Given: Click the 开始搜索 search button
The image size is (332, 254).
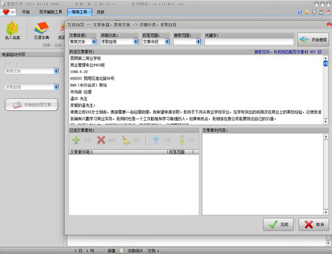Looking at the screenshot, I should [x=313, y=40].
